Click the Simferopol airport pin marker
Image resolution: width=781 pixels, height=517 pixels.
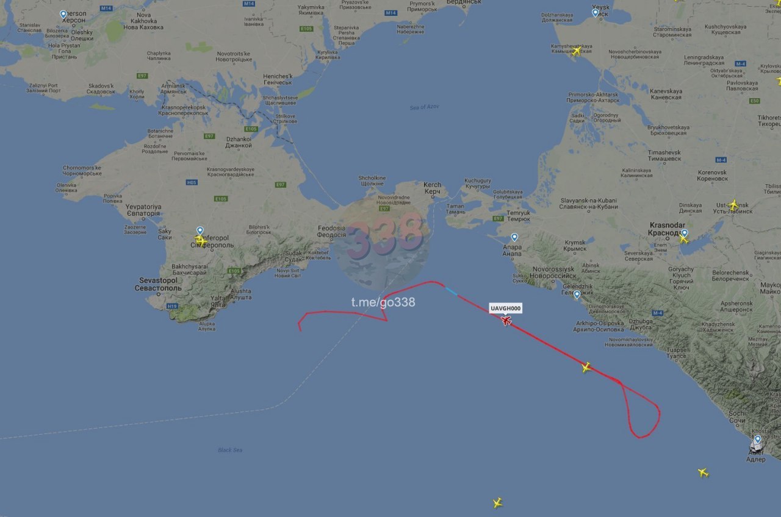coord(200,230)
